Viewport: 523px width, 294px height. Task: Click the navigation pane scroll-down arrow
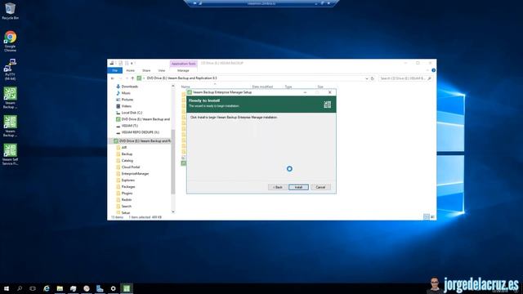(172, 212)
